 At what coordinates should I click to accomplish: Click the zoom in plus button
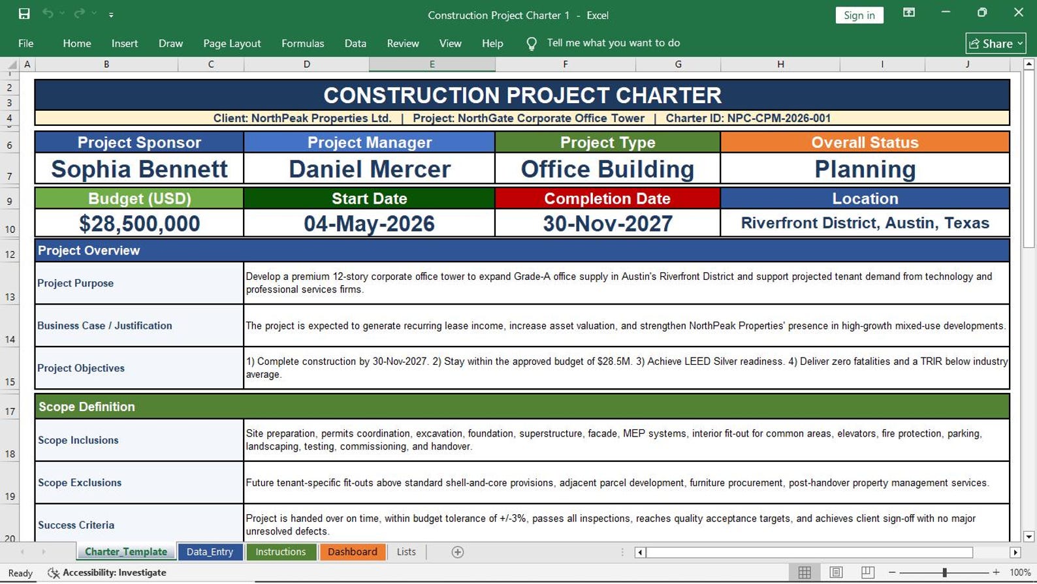996,572
